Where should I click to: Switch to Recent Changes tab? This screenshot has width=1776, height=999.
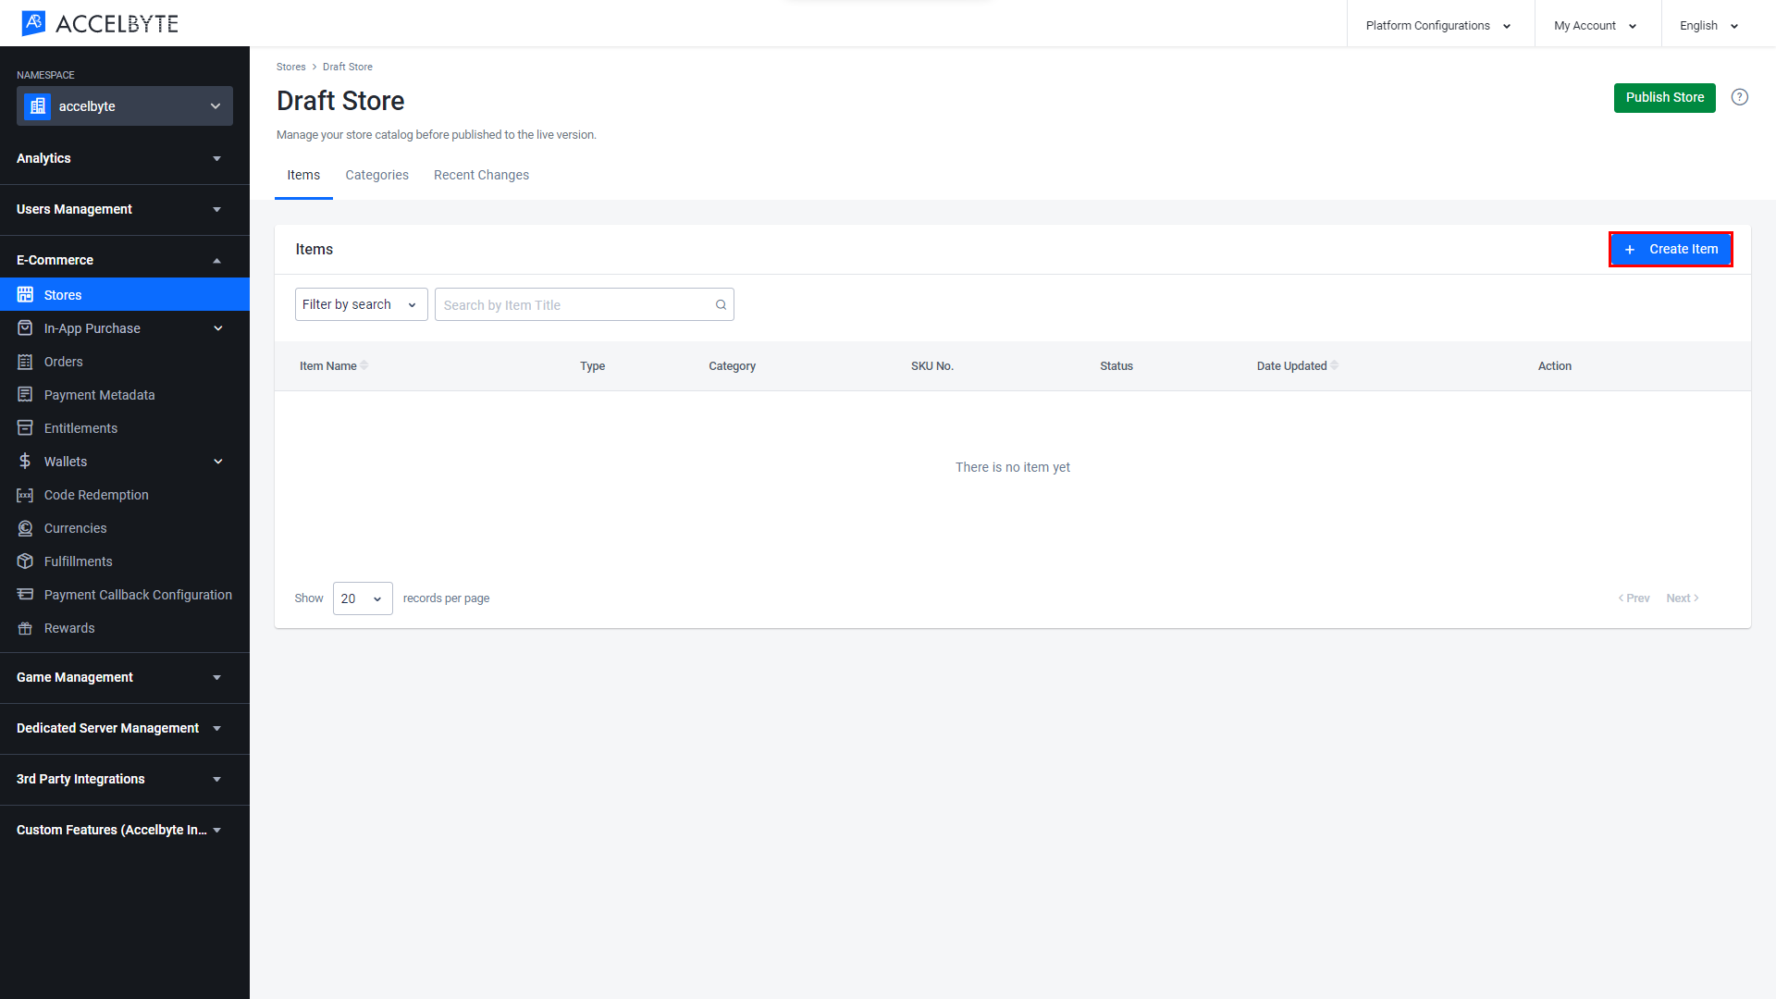481,175
